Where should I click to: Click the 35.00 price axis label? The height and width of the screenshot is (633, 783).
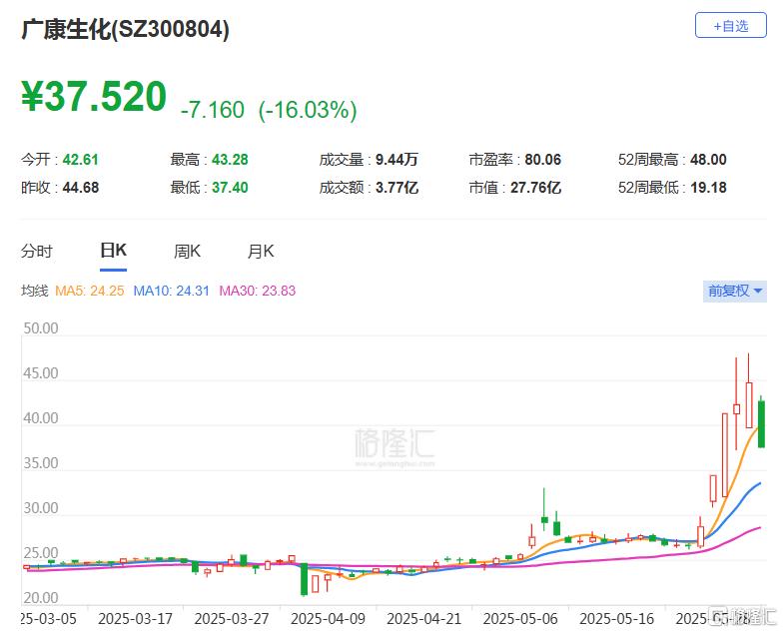[41, 463]
